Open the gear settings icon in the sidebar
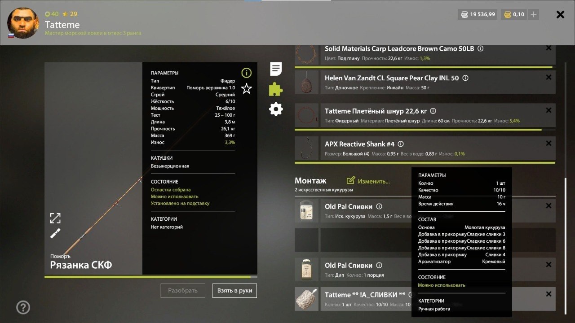Screen dimensions: 575x323 (275, 109)
